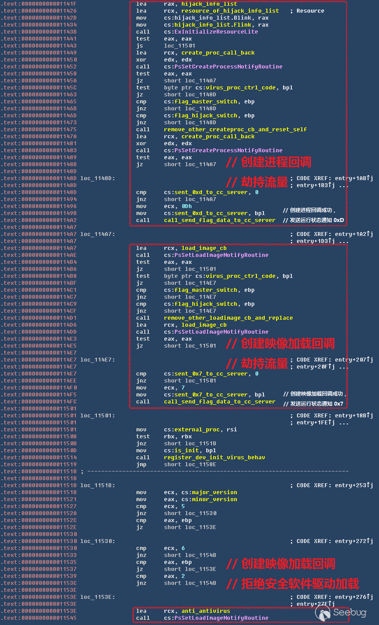Click the anti_antivirus operand

tap(206, 611)
